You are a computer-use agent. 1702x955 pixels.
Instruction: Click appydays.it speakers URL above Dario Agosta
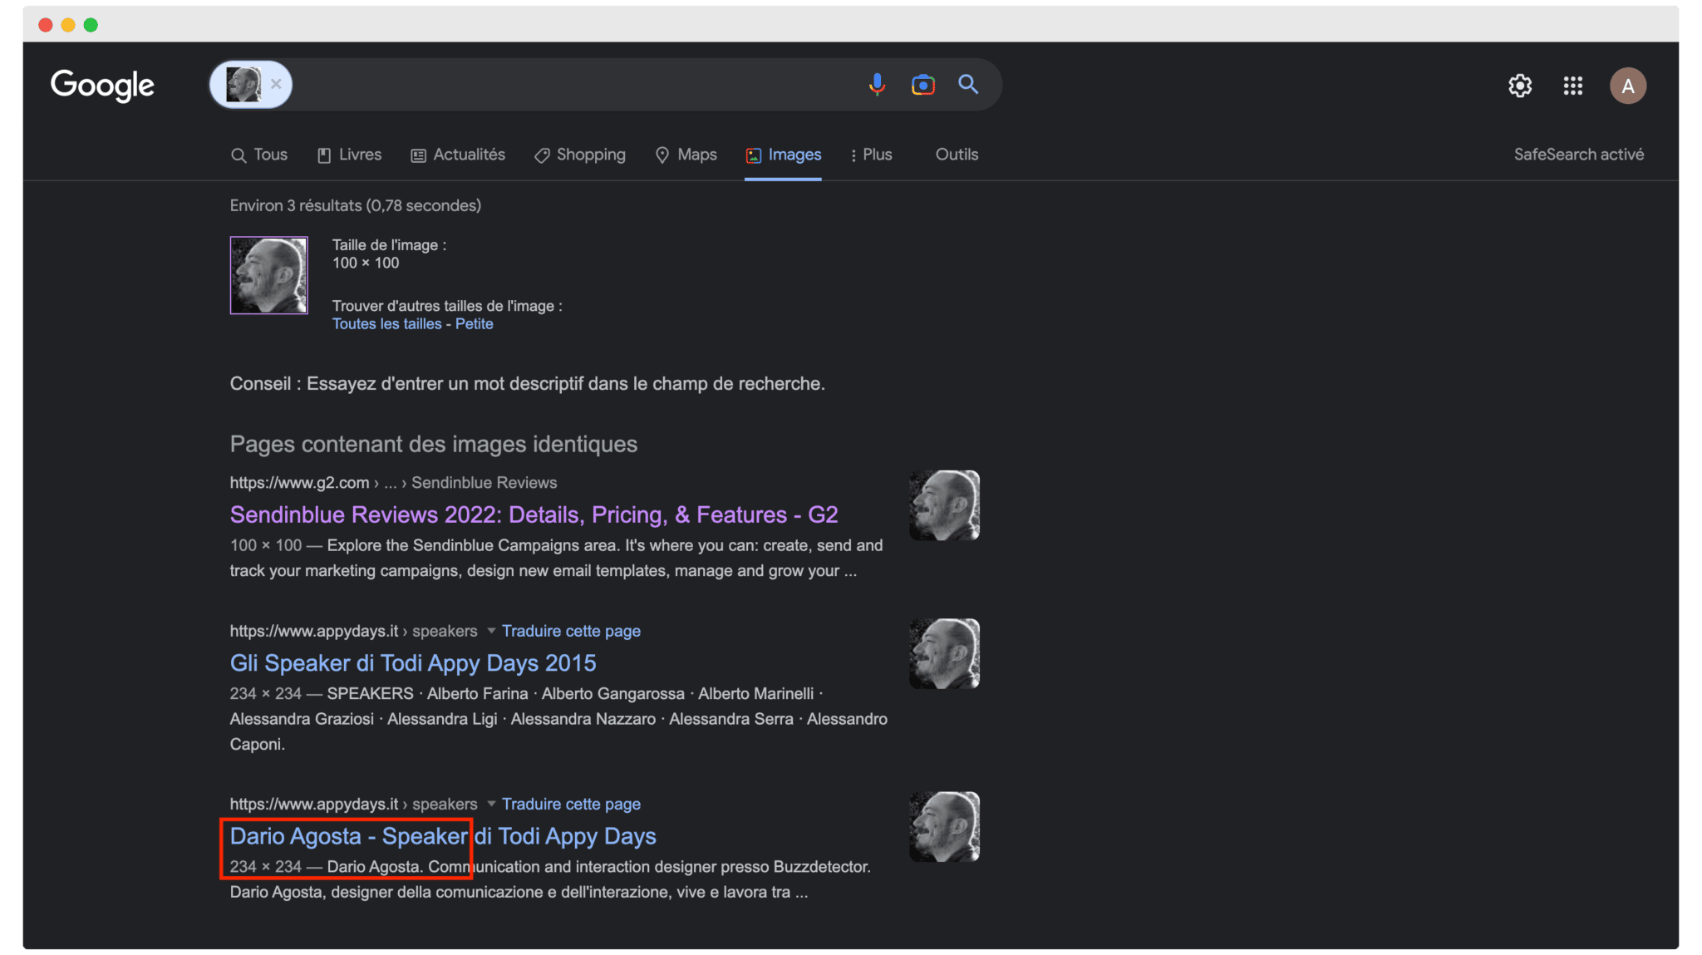(354, 804)
